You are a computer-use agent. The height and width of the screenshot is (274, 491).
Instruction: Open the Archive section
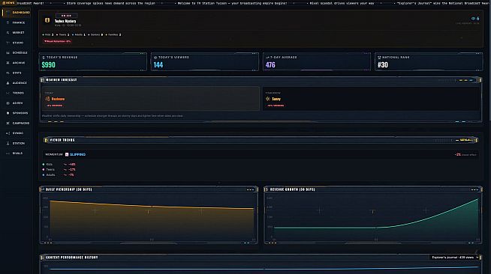click(17, 63)
